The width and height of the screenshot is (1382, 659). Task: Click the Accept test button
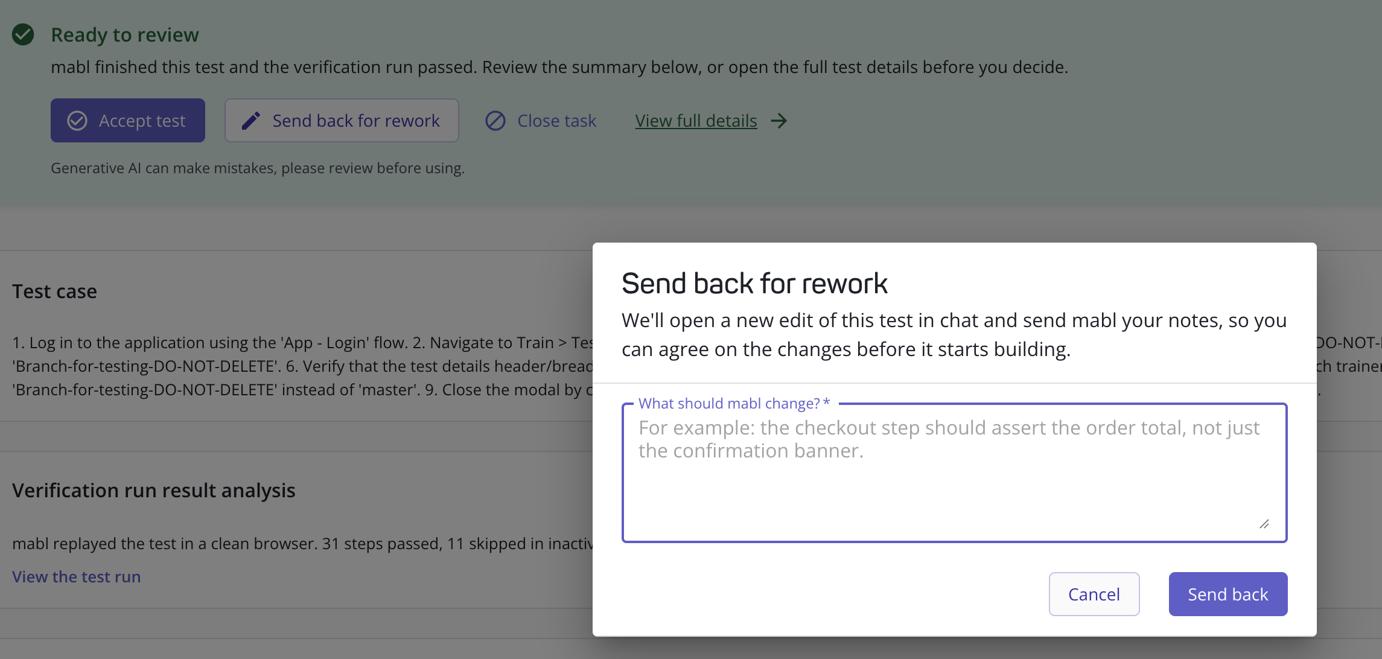tap(128, 121)
